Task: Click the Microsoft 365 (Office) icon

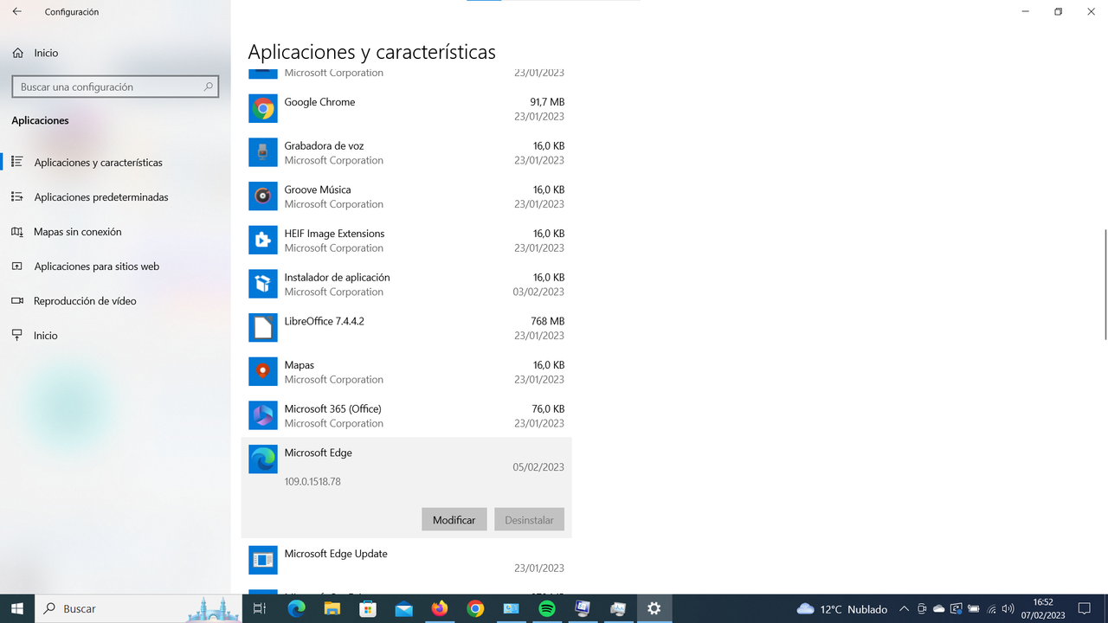Action: pyautogui.click(x=263, y=415)
